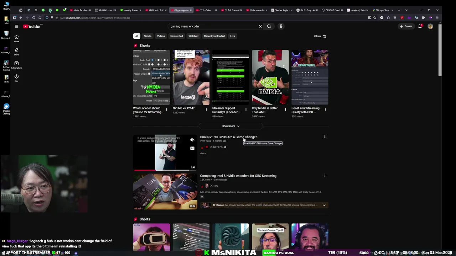Image resolution: width=456 pixels, height=256 pixels.
Task: Click inside the YouTube search field
Action: click(213, 26)
